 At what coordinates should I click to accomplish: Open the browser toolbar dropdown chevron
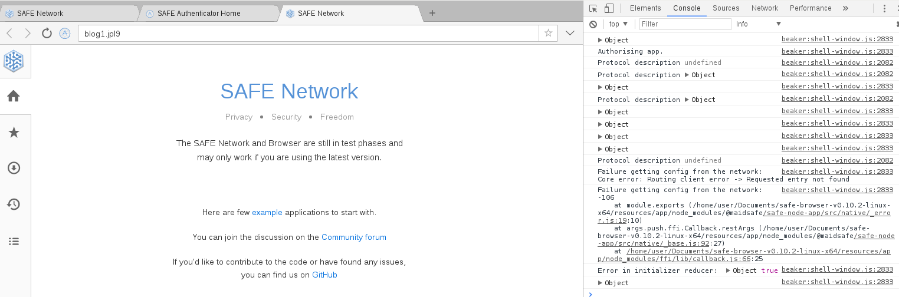(x=570, y=33)
